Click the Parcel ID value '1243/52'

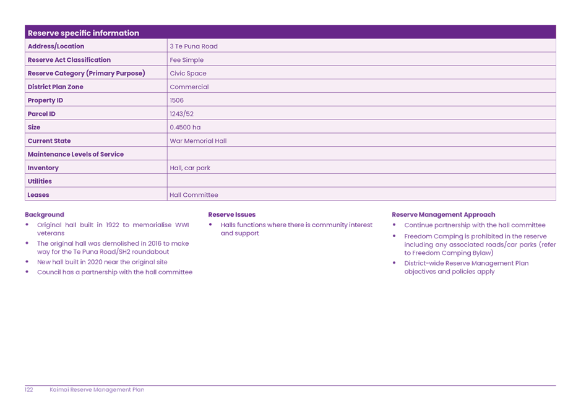pyautogui.click(x=182, y=114)
